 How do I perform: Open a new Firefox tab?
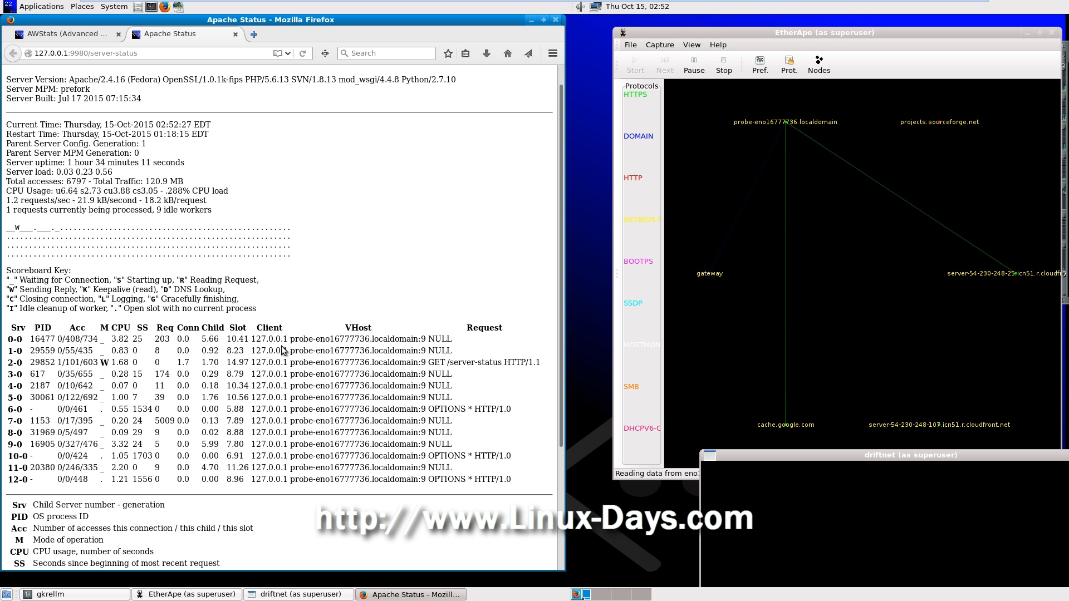pyautogui.click(x=254, y=35)
